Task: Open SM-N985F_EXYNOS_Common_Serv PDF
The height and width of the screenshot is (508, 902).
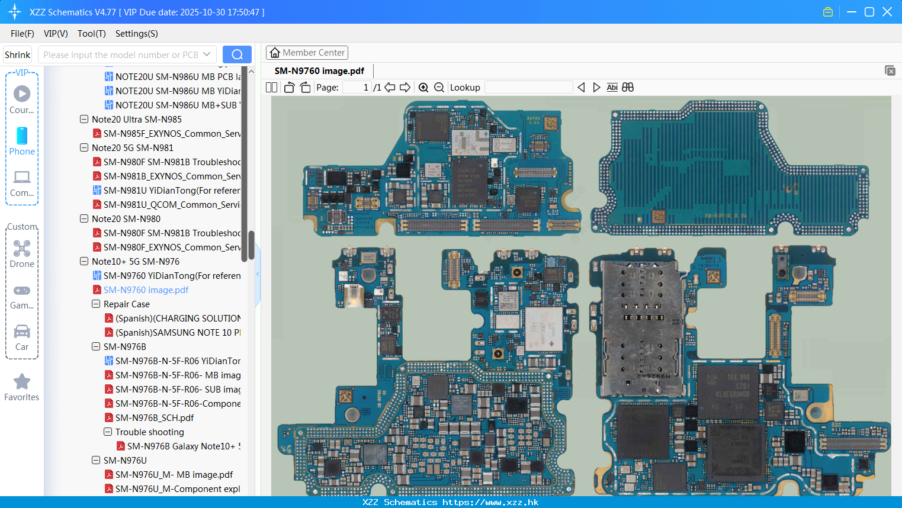Action: 166,133
